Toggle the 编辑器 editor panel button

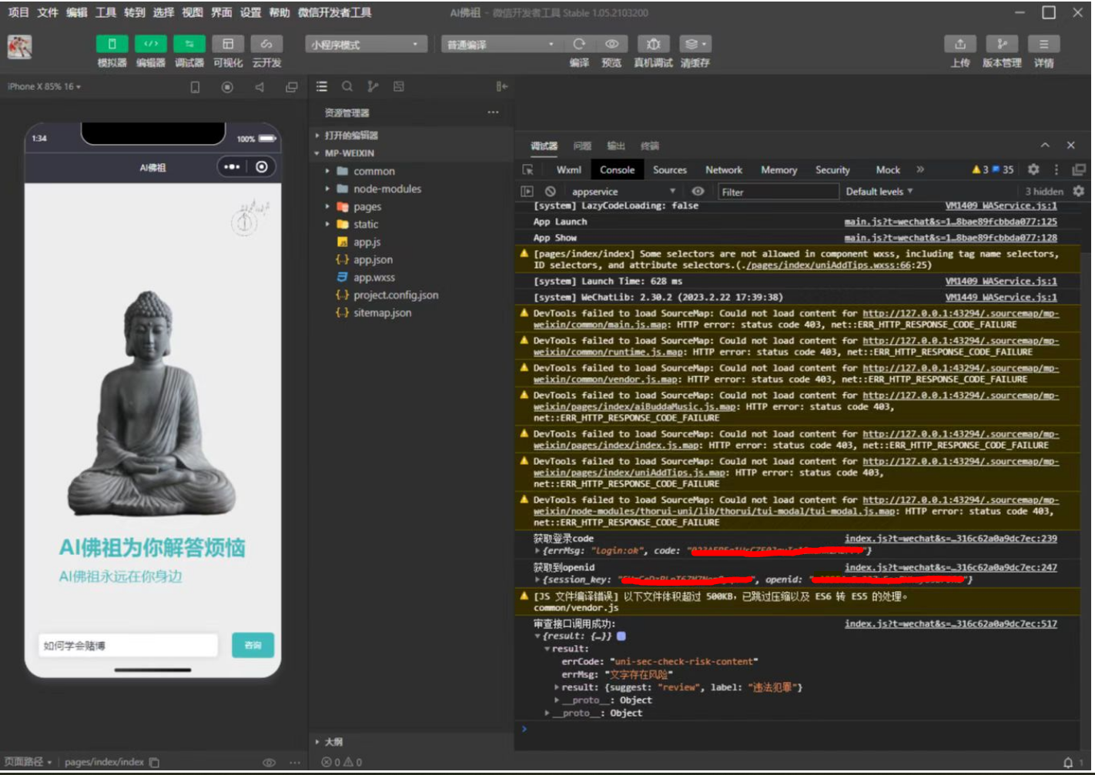(151, 44)
